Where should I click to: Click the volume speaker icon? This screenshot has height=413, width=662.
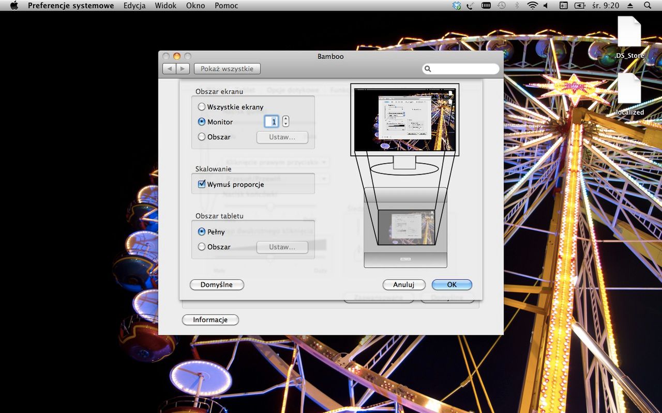546,6
